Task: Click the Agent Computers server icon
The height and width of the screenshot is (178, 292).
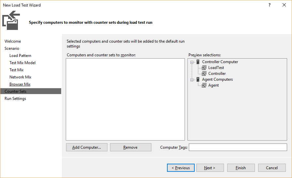Action: coord(198,79)
